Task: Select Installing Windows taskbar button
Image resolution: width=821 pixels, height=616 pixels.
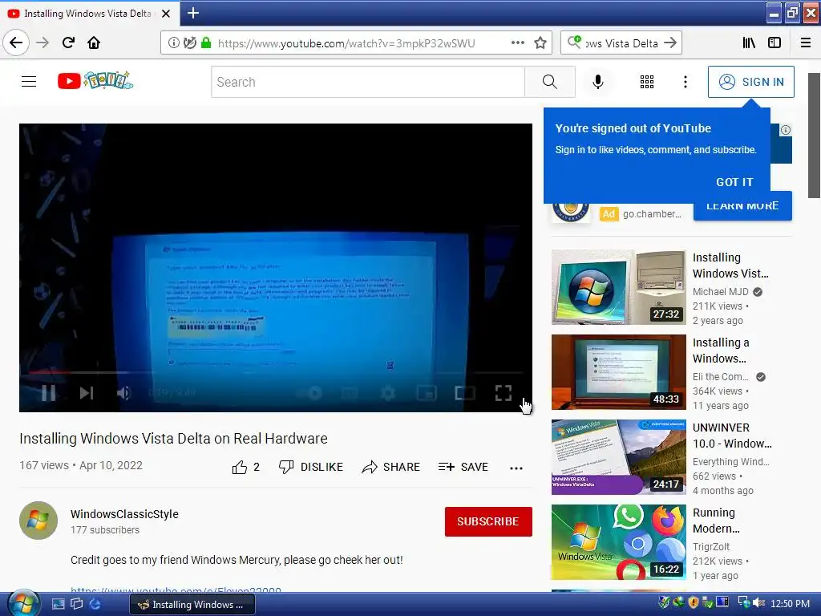Action: (x=192, y=605)
